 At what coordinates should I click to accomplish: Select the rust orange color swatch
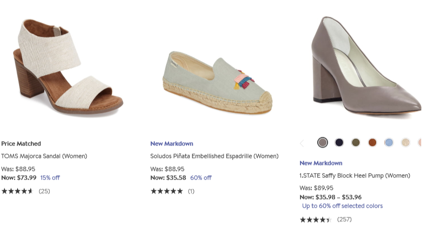372,143
